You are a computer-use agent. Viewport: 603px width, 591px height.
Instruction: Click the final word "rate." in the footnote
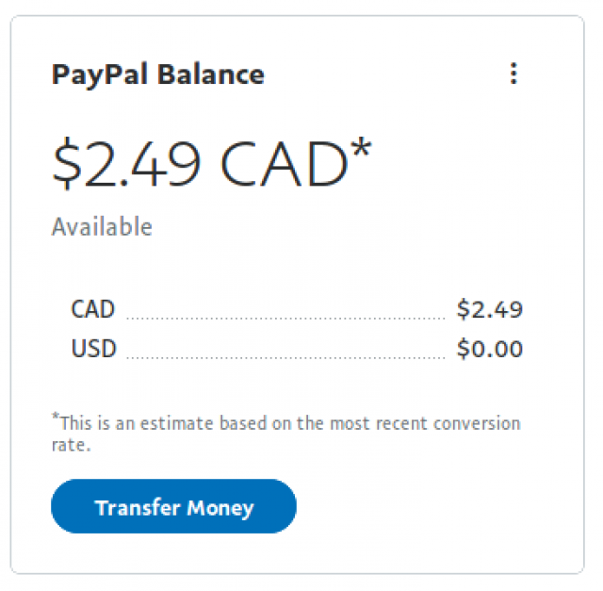coord(71,445)
